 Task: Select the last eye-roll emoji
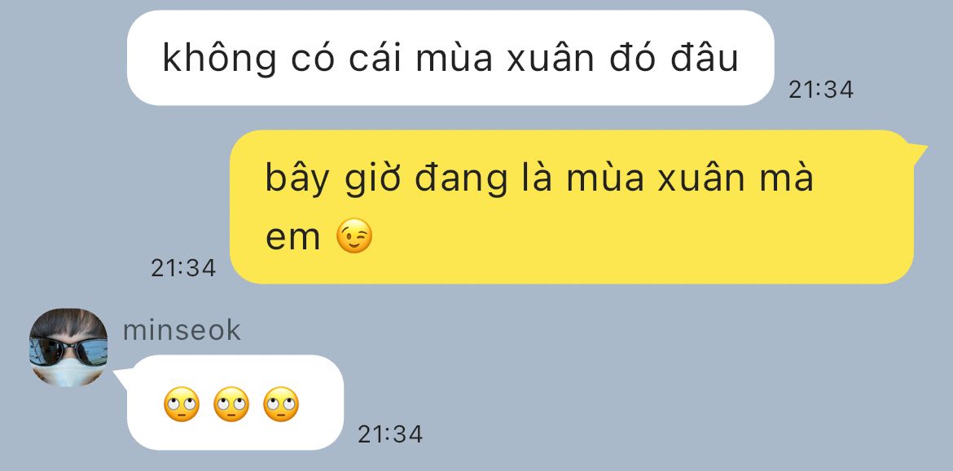[x=281, y=404]
